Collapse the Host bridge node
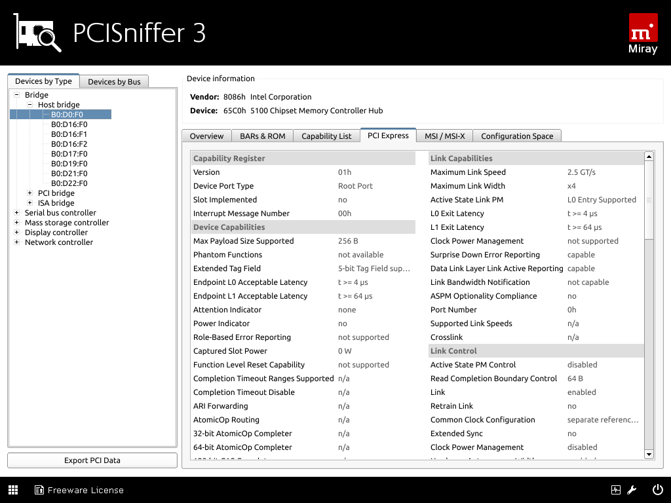This screenshot has width=671, height=503. (x=29, y=105)
